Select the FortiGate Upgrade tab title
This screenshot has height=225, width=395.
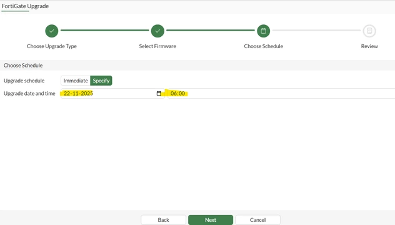click(25, 6)
